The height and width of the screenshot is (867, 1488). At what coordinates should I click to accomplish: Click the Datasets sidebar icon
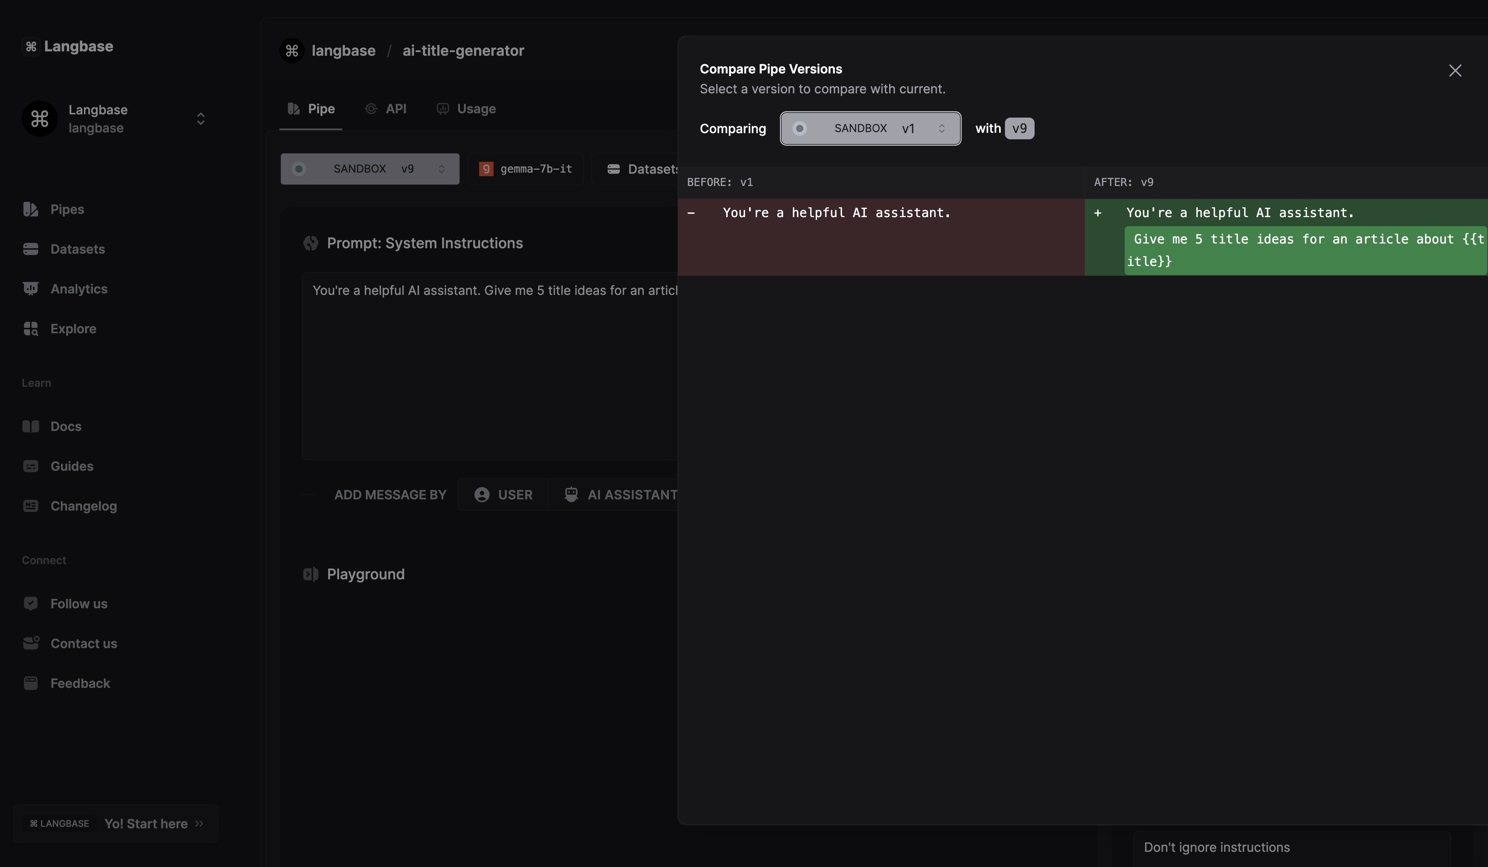pyautogui.click(x=30, y=249)
